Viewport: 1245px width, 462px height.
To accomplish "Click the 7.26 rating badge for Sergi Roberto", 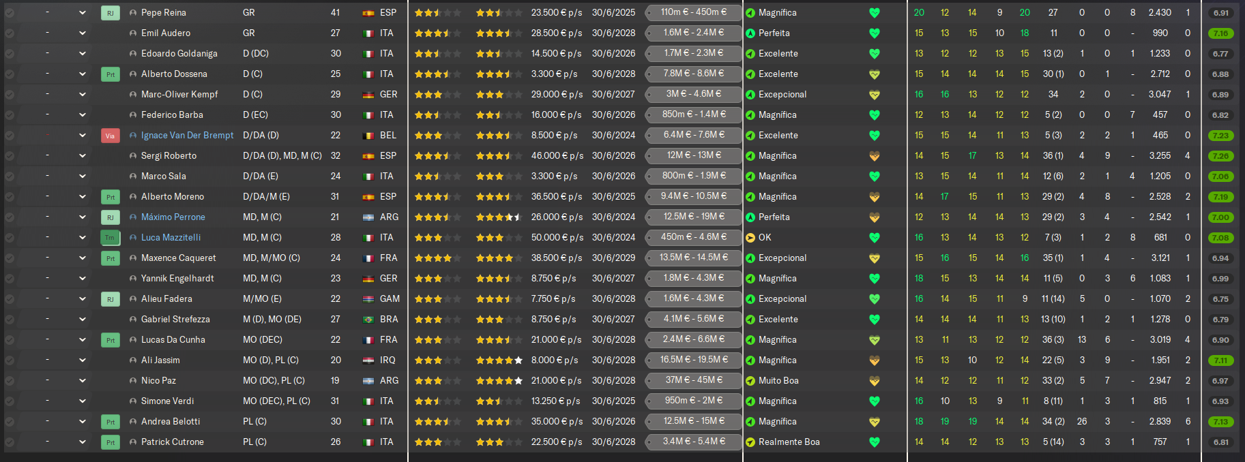I will click(1220, 156).
